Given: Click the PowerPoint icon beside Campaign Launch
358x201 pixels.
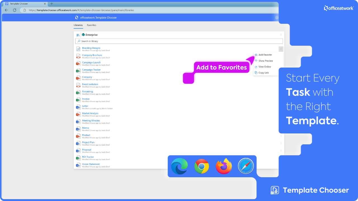Looking at the screenshot, I should coord(78,64).
